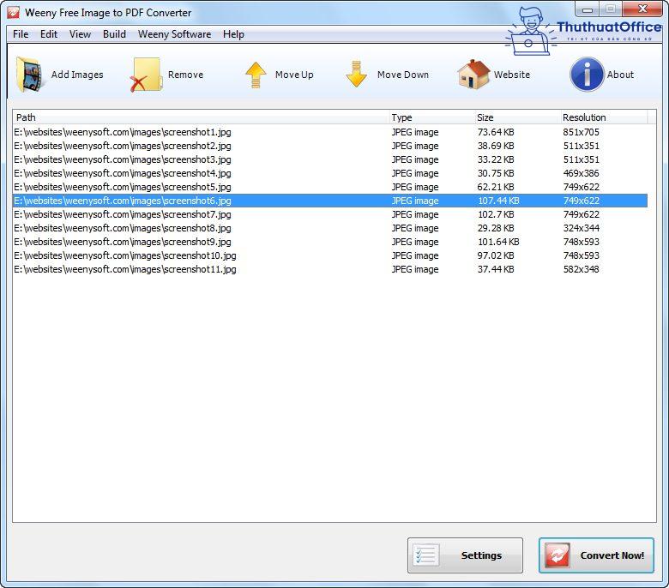Open the Edit menu

[x=49, y=34]
